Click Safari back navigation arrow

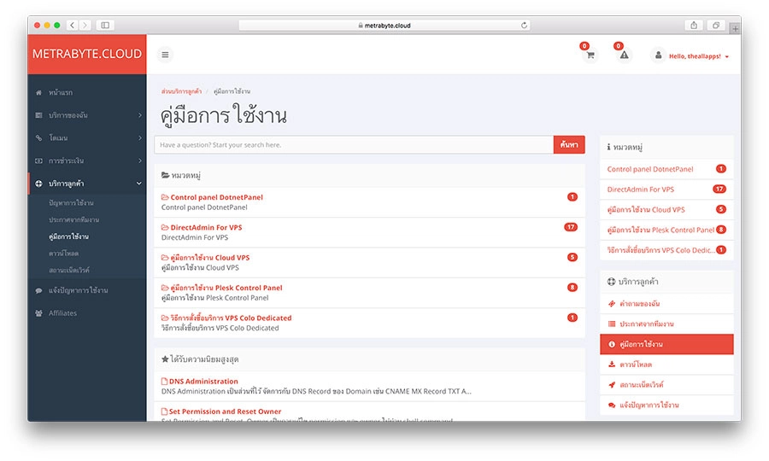click(72, 26)
